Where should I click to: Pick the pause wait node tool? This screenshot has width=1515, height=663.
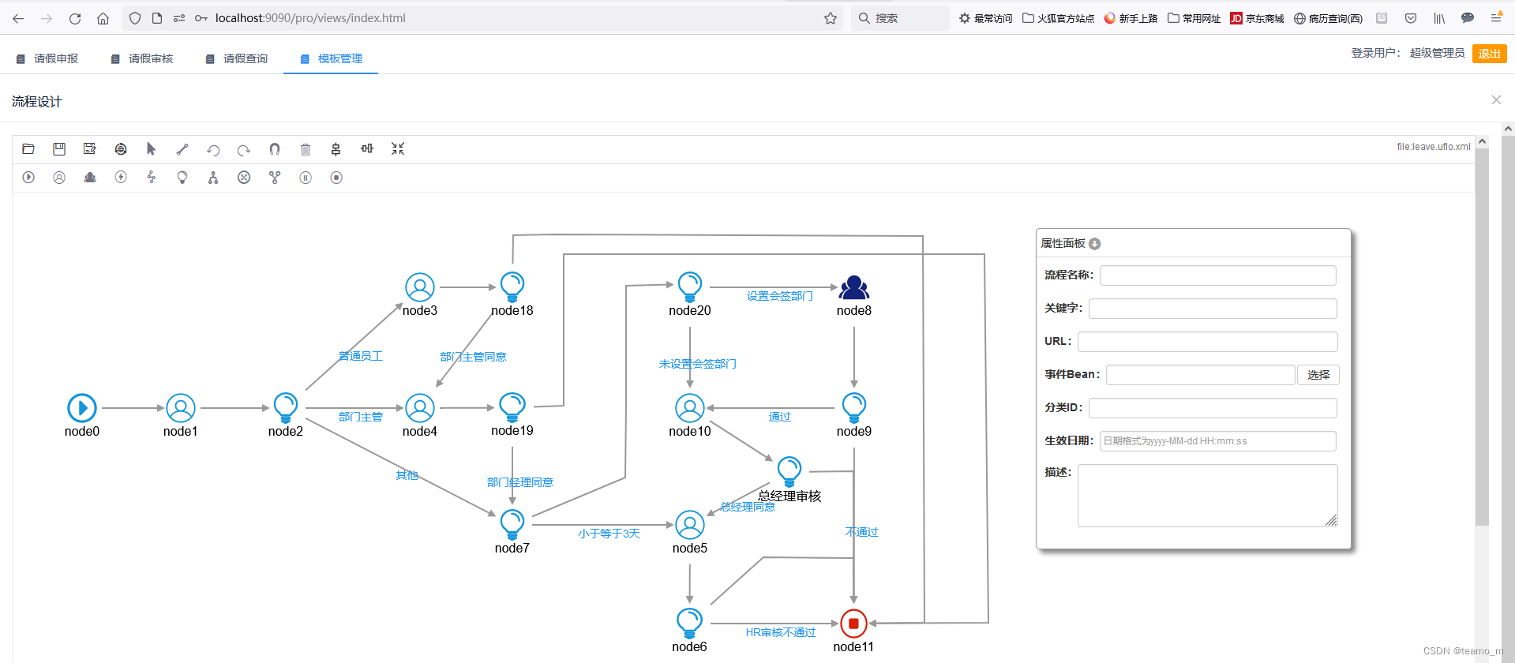[306, 178]
